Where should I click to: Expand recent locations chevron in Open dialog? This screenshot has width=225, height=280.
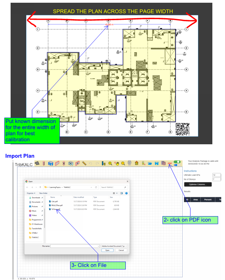point(36,187)
